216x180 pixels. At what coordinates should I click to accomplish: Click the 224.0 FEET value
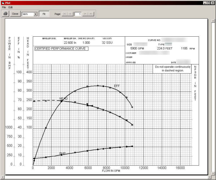tap(165, 49)
